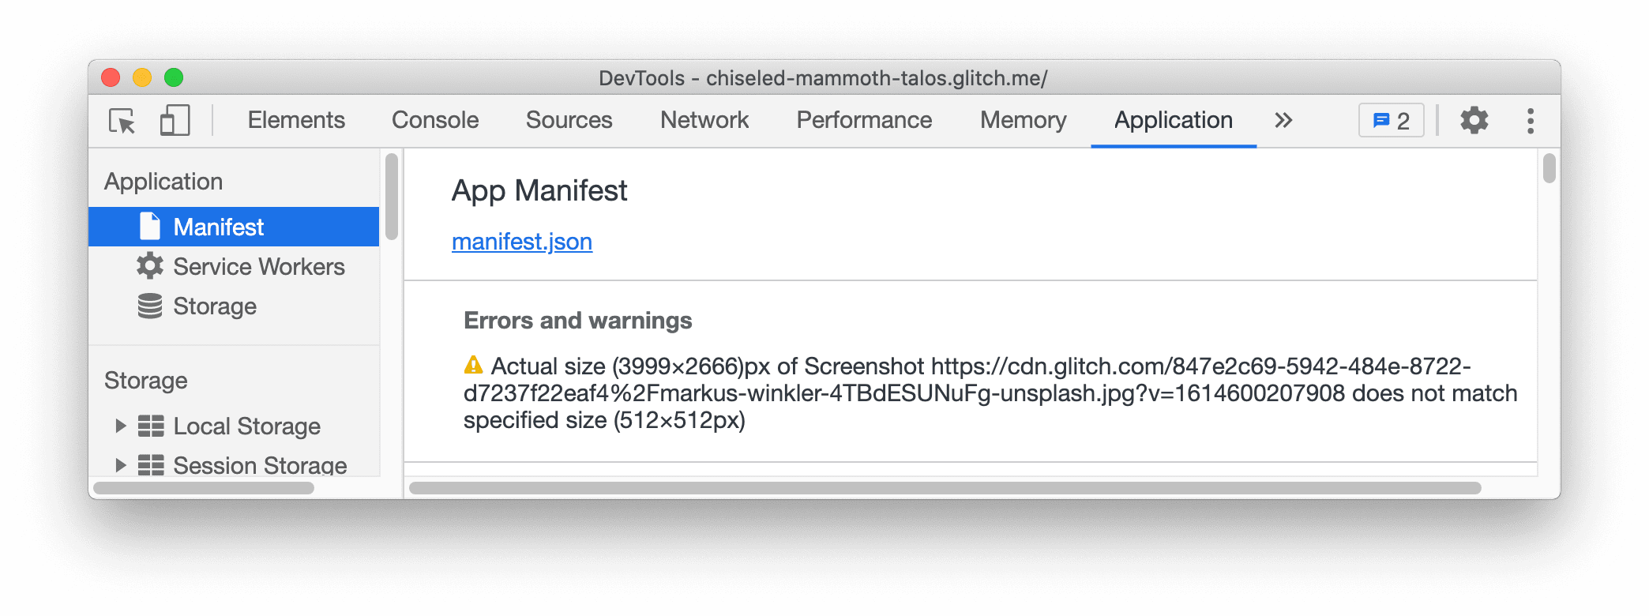Expand the Local Storage tree item
The image size is (1649, 616).
tap(122, 426)
